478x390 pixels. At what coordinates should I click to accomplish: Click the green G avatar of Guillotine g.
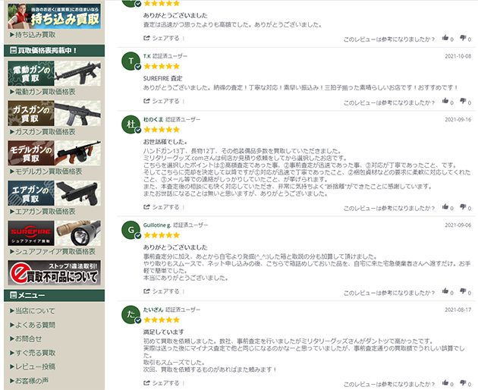[x=131, y=230]
